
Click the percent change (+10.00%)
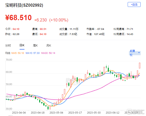coord(59,20)
